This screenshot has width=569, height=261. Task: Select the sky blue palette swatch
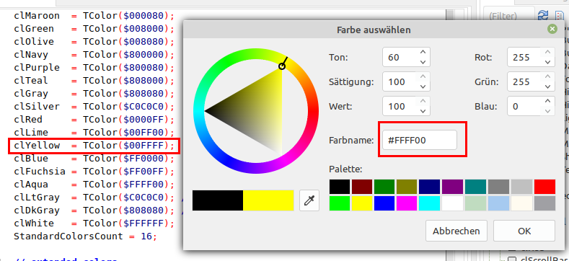[498, 203]
